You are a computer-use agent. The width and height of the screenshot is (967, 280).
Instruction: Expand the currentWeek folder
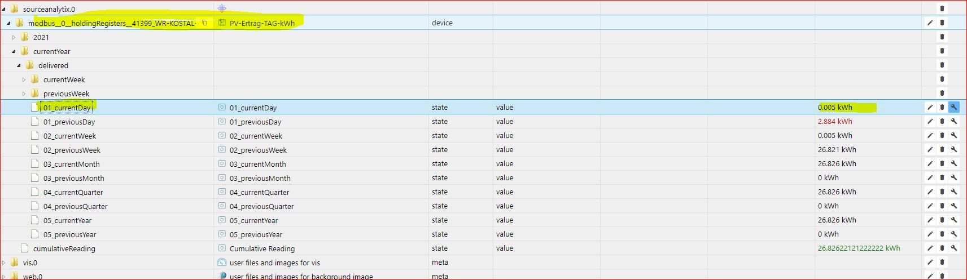24,79
